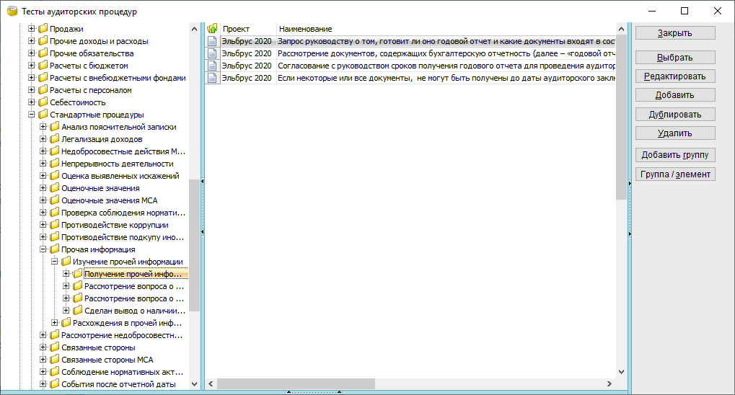Click folder icon of Получение прочей инфо…
Viewport: 735px width, 395px height.
pyautogui.click(x=78, y=274)
